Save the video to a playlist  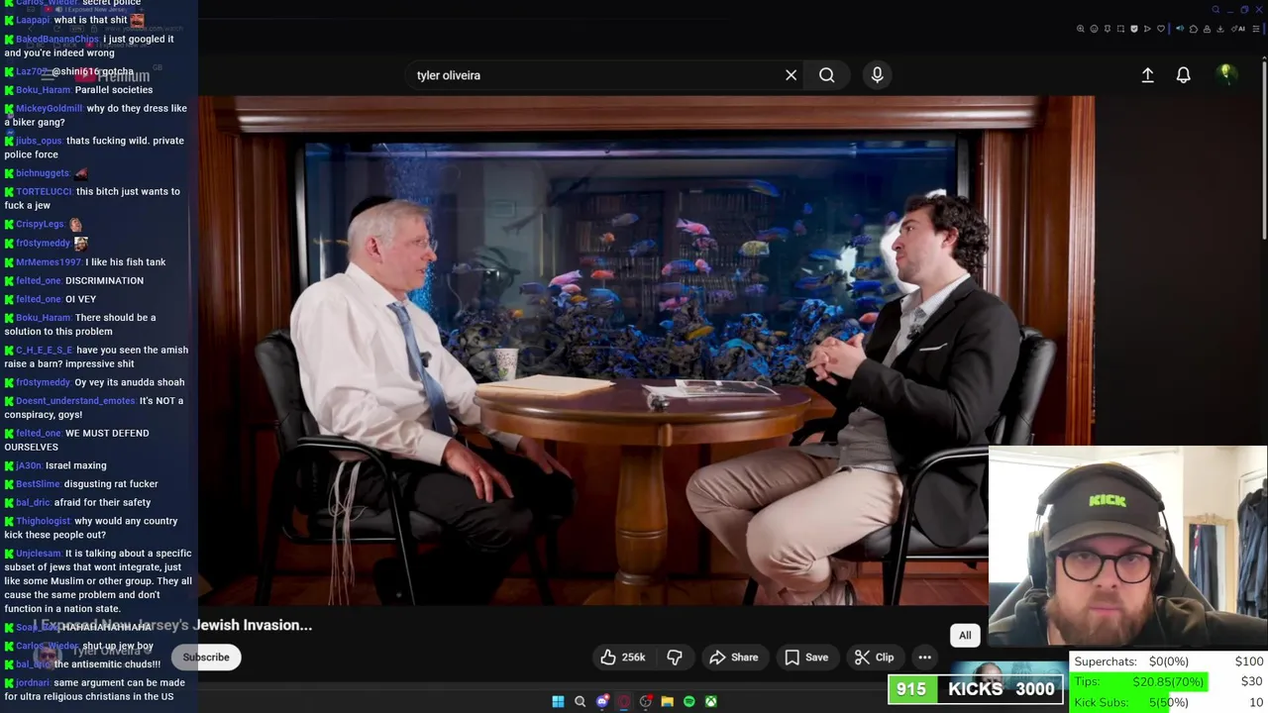(x=805, y=658)
